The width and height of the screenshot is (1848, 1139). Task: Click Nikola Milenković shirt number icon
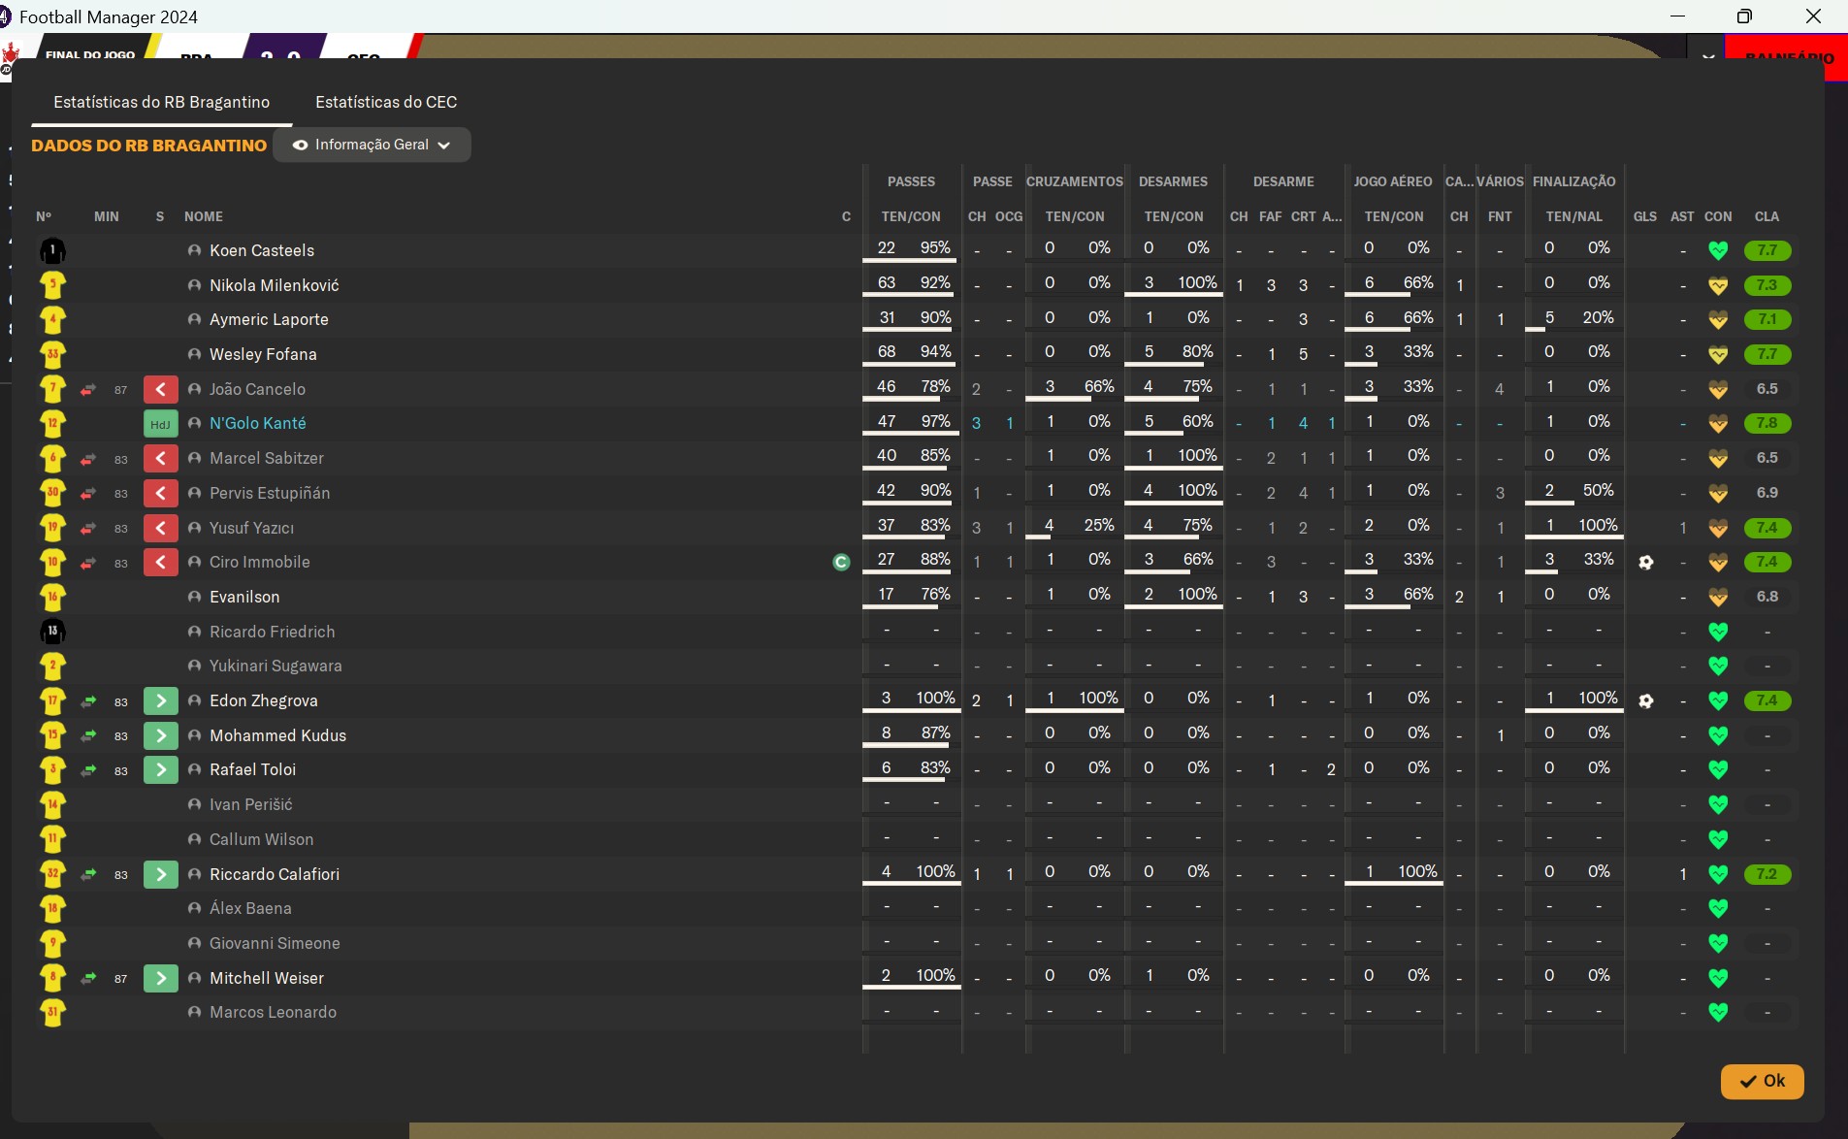[52, 285]
